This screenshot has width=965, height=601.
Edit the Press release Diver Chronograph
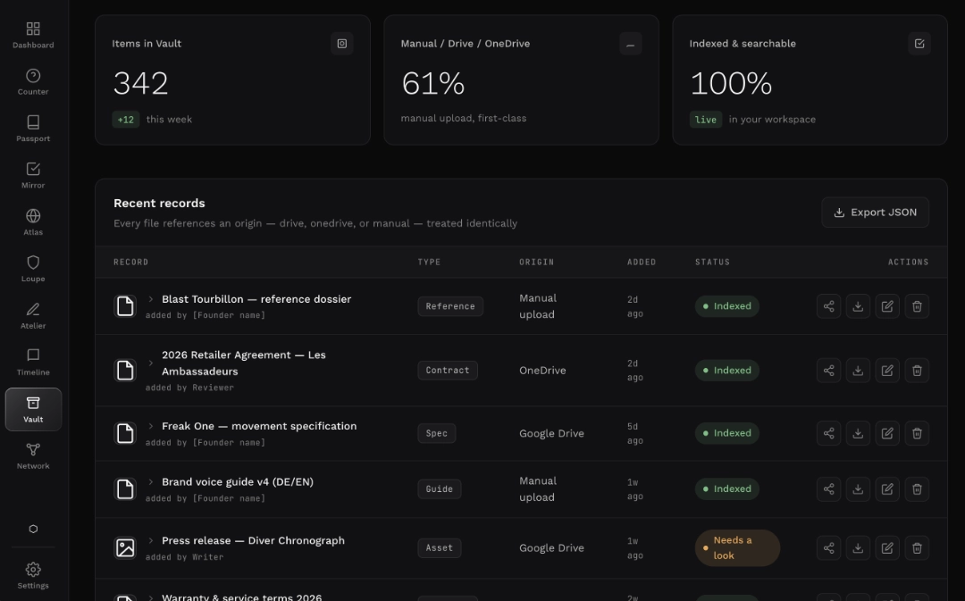(887, 548)
